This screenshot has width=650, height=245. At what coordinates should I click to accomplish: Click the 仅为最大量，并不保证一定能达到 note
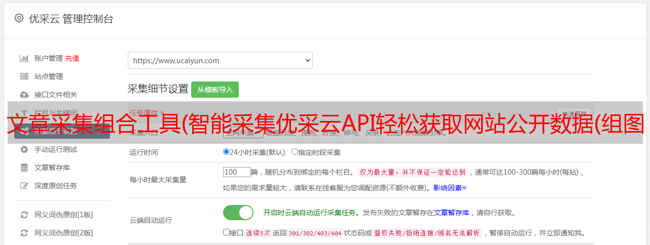tap(413, 172)
